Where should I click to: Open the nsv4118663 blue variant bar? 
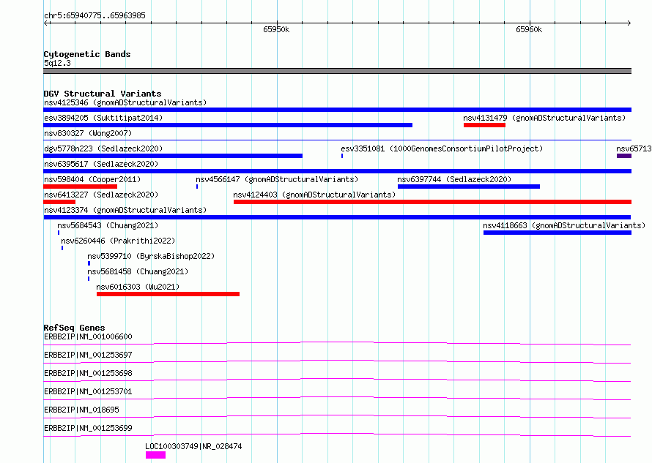[x=557, y=233]
